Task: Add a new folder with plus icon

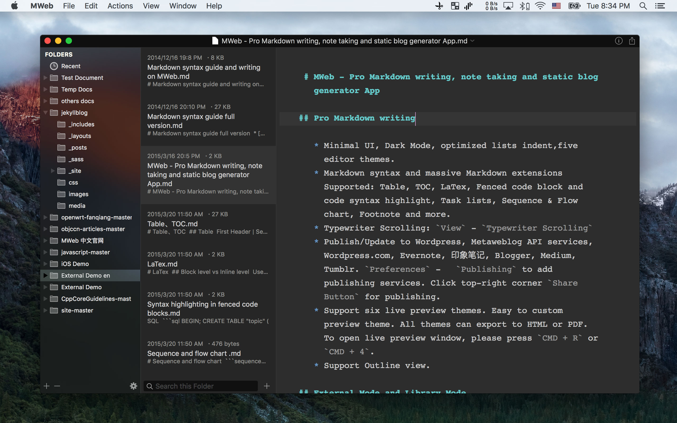Action: point(47,386)
